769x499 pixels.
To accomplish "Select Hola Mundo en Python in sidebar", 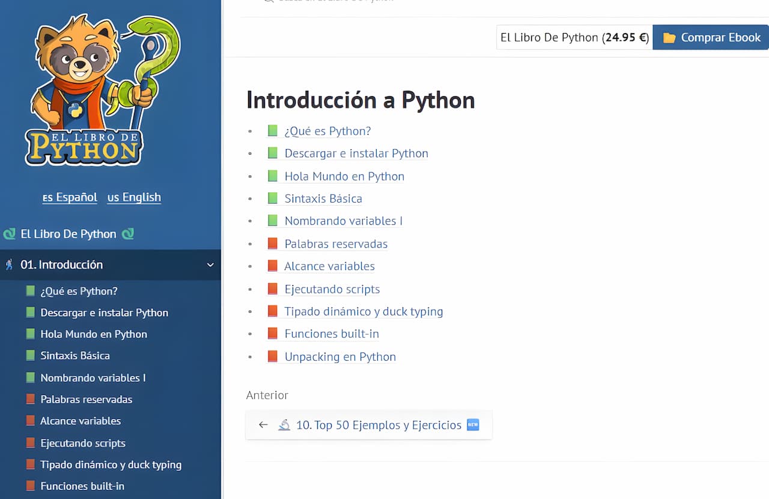I will pos(94,334).
